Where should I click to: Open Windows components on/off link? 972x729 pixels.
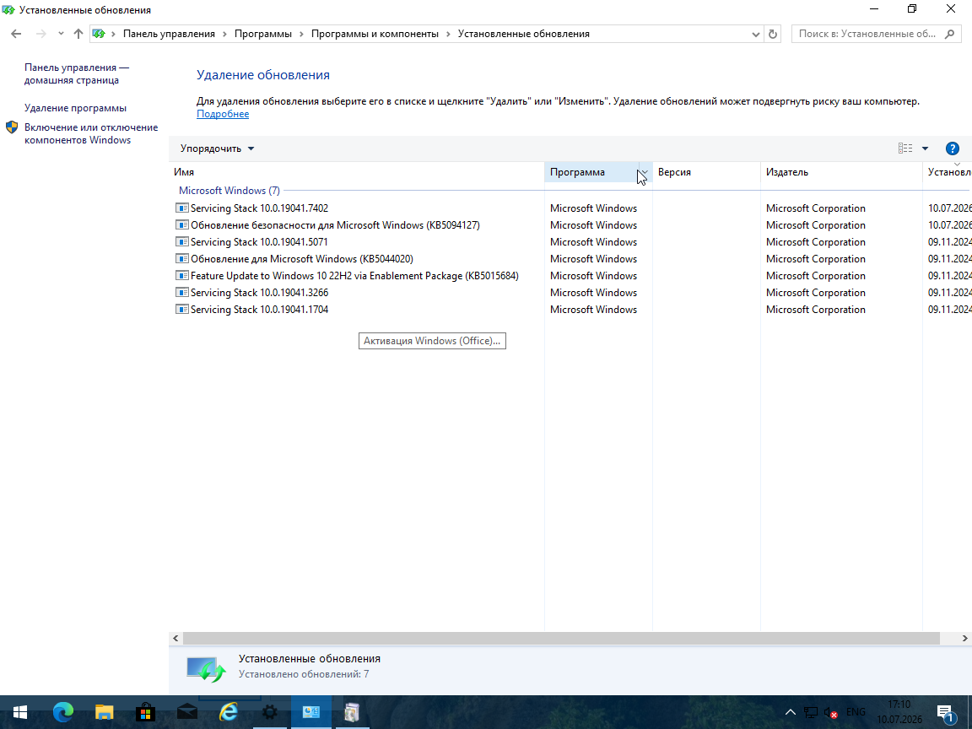(91, 134)
